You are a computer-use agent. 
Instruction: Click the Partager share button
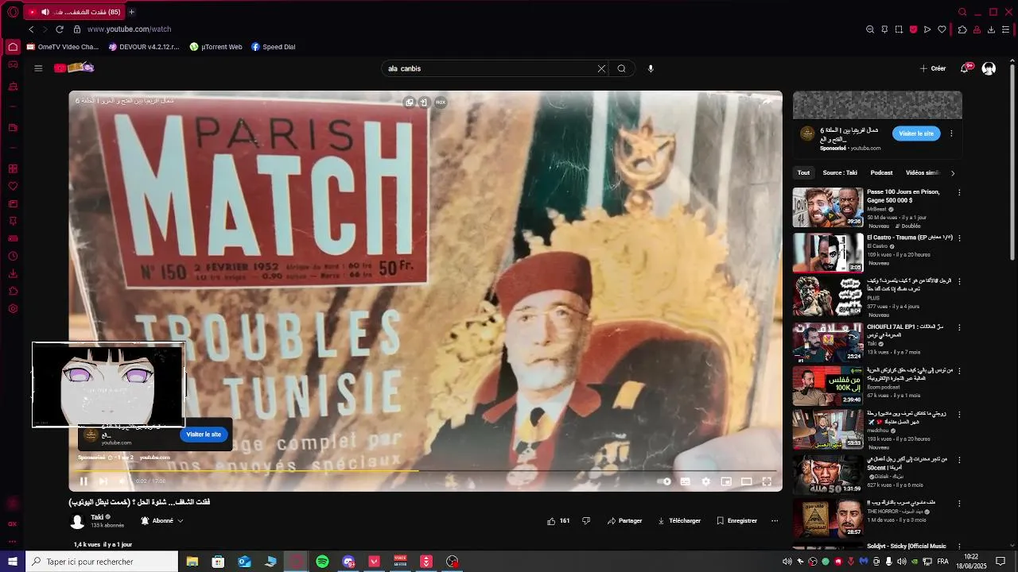tap(625, 521)
